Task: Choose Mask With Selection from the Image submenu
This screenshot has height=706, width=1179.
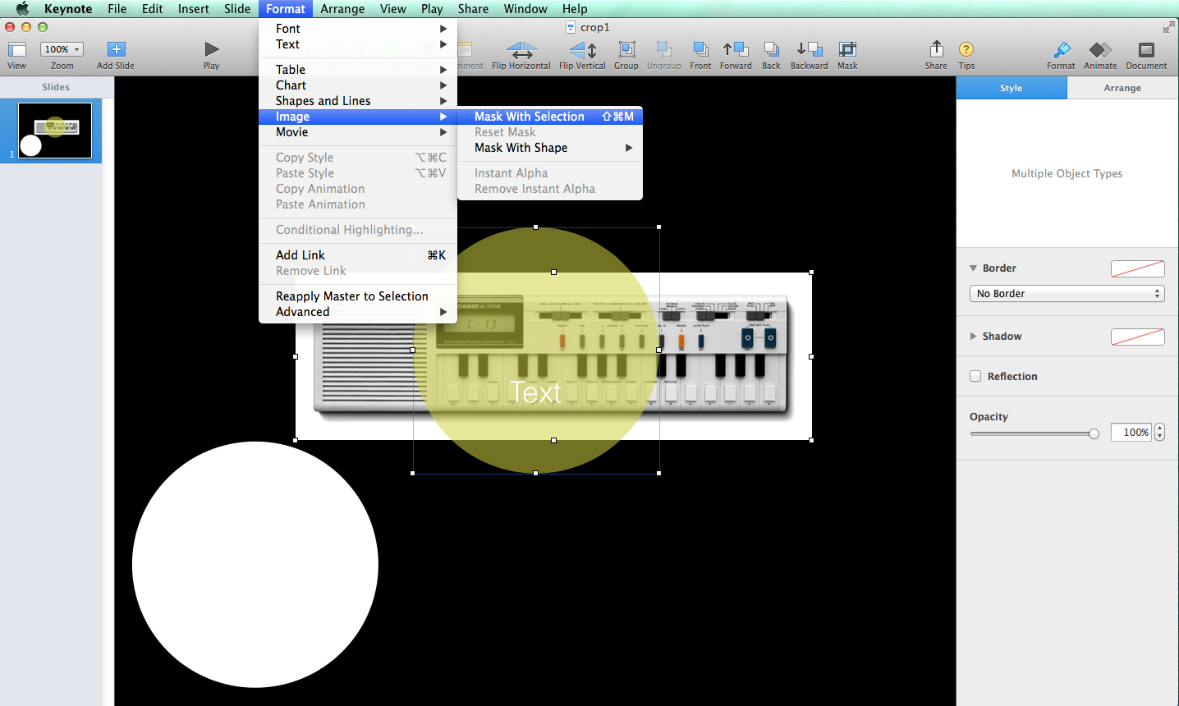Action: [528, 117]
